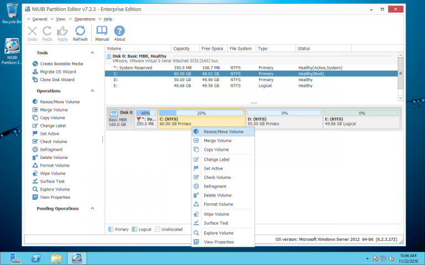Choose Surface Test in context menu
The width and height of the screenshot is (425, 265).
223,223
